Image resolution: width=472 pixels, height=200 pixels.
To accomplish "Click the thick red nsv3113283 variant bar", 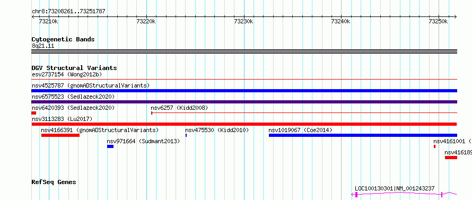I will (244, 124).
